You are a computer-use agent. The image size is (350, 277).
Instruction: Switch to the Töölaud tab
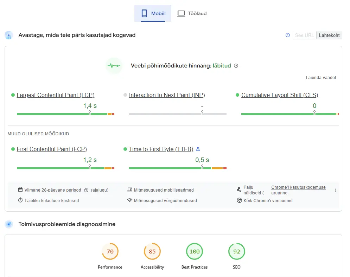[192, 13]
